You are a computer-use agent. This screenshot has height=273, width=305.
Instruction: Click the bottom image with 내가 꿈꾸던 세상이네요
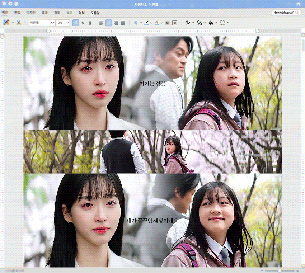click(152, 221)
